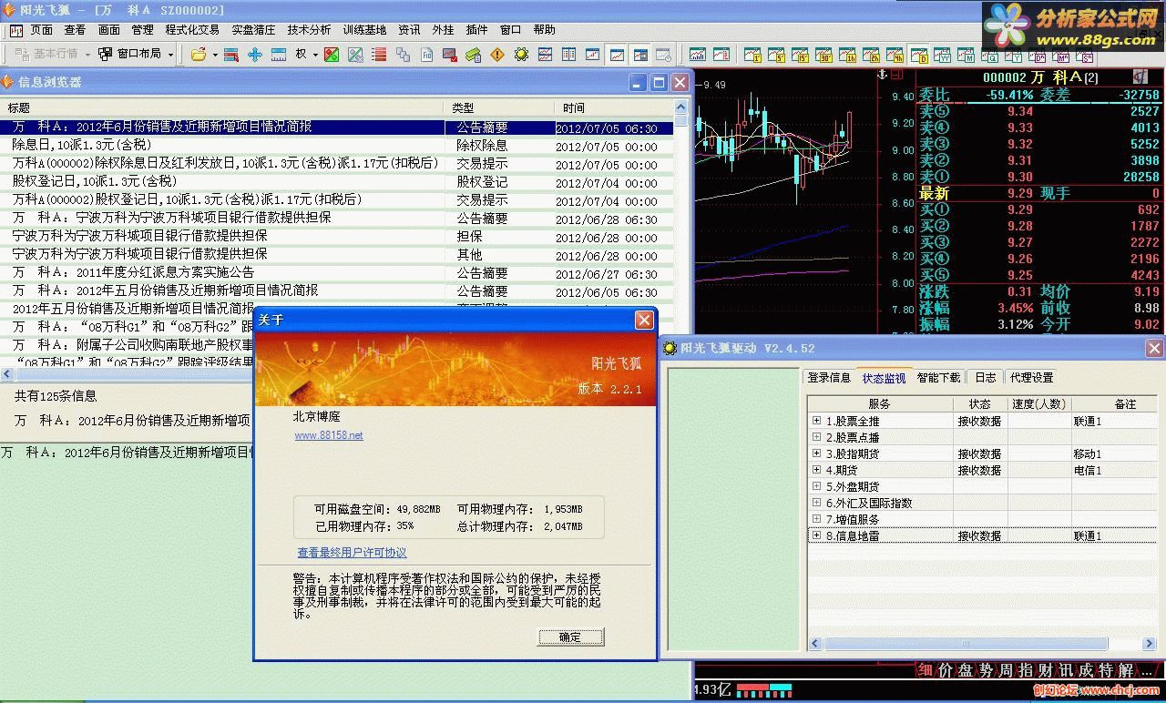Click the info list vertical scrollbar thumb
The image size is (1166, 703).
681,120
